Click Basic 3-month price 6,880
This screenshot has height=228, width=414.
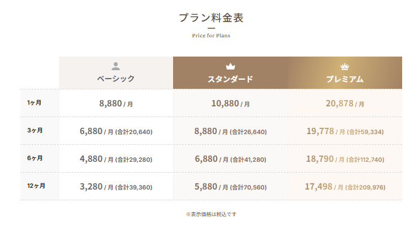(x=91, y=131)
